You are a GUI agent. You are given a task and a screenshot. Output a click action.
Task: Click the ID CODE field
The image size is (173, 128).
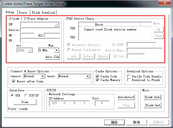point(141,45)
